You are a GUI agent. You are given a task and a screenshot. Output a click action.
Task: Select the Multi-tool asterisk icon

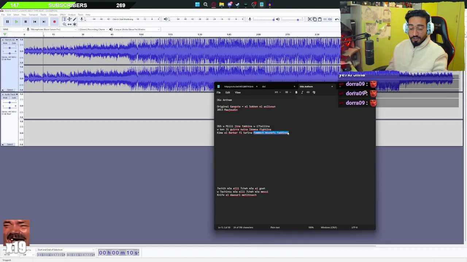74,24
